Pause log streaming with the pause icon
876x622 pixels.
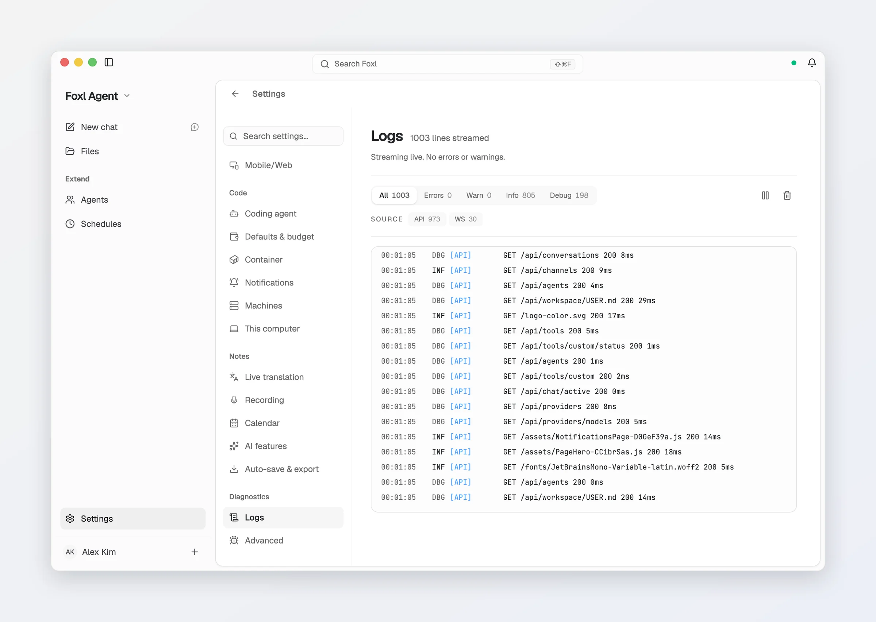click(x=765, y=195)
